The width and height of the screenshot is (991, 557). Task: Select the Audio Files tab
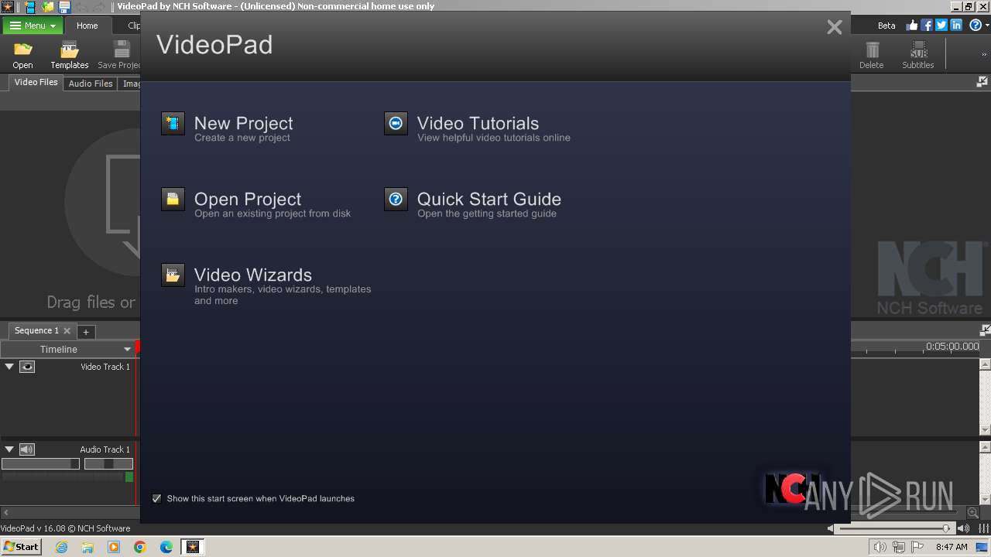click(x=91, y=84)
